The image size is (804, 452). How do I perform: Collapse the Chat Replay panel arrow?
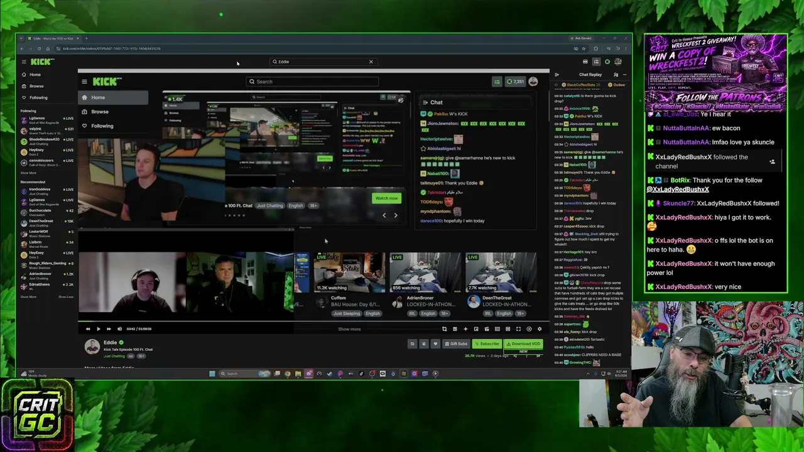[x=557, y=75]
